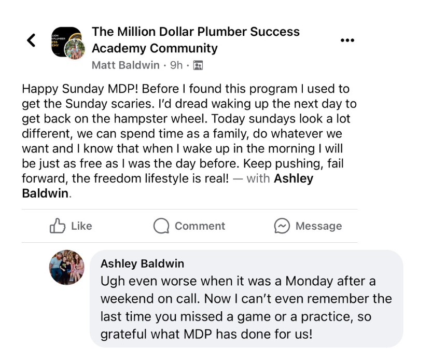Screen dimensions: 432x361
Task: Open The Million Dollar Plumber Success Academy Community title
Action: coord(195,40)
